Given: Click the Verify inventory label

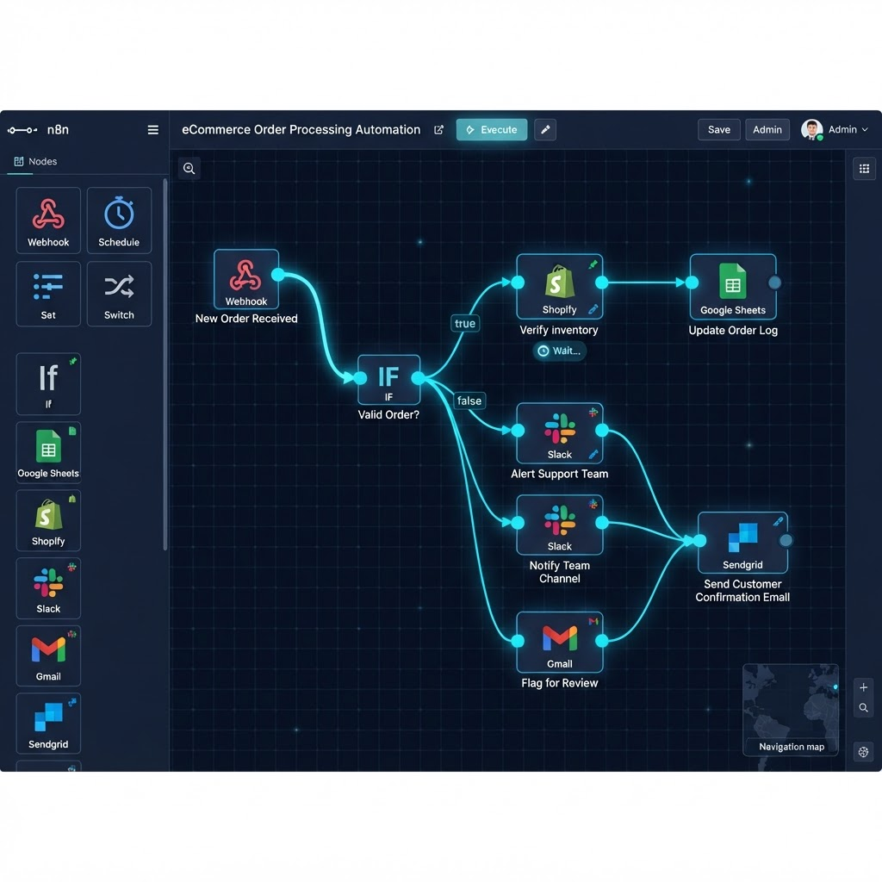Looking at the screenshot, I should click(x=558, y=330).
